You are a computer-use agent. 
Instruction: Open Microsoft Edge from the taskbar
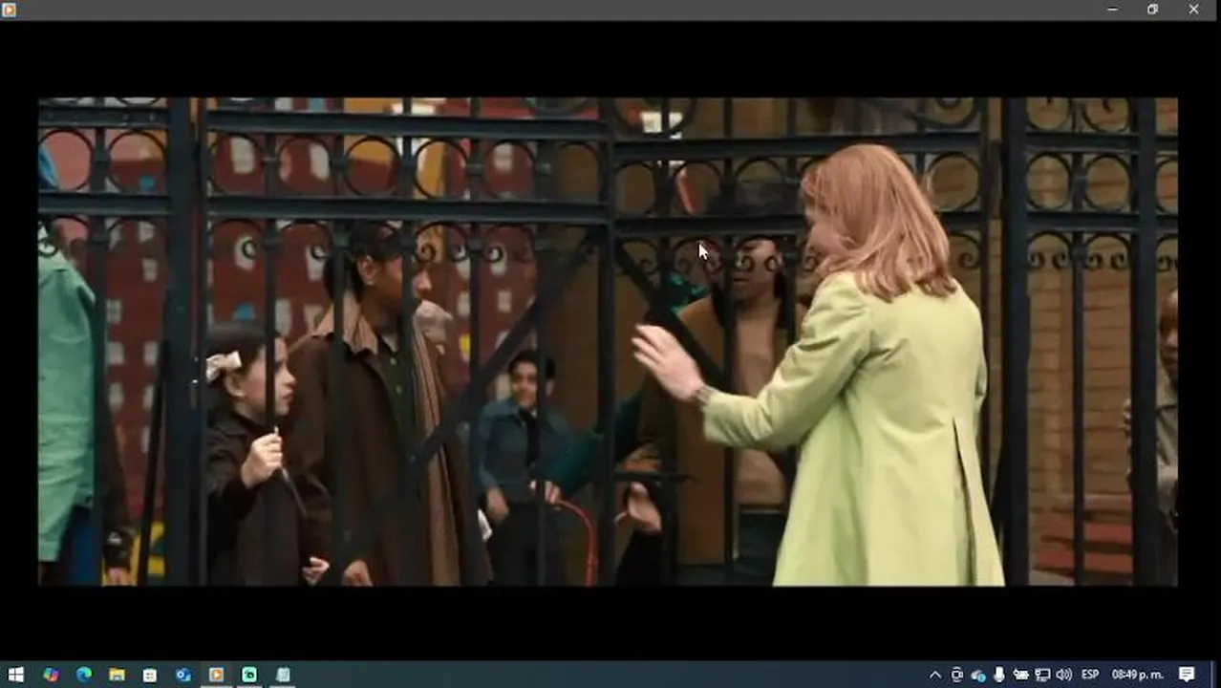[83, 675]
